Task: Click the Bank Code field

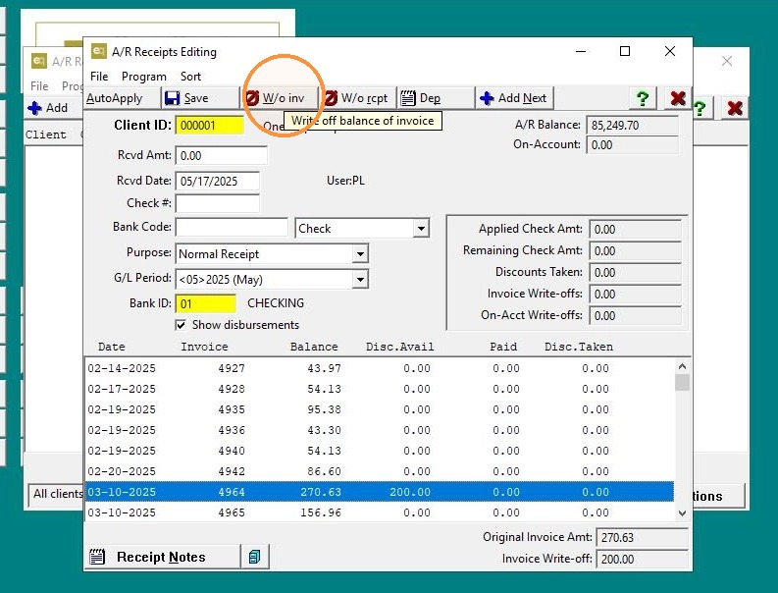Action: point(232,227)
